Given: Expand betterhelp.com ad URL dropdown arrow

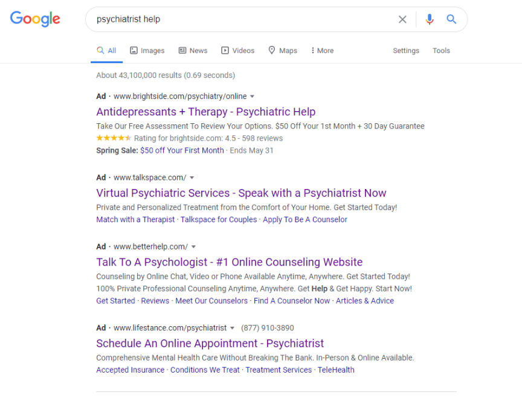Looking at the screenshot, I should tap(193, 247).
